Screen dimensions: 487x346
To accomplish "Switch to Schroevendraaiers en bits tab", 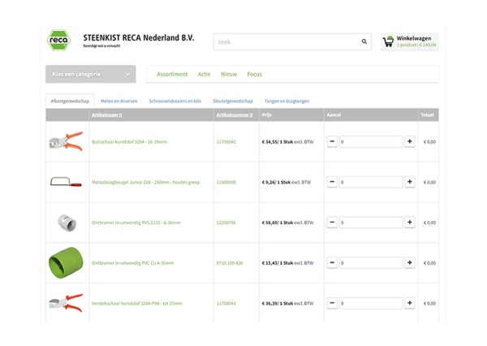I will click(x=175, y=102).
